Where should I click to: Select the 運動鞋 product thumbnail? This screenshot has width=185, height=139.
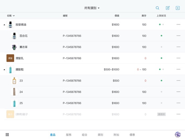(x=10, y=69)
